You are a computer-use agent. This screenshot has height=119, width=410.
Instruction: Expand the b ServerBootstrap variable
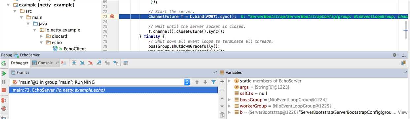[x=230, y=112]
